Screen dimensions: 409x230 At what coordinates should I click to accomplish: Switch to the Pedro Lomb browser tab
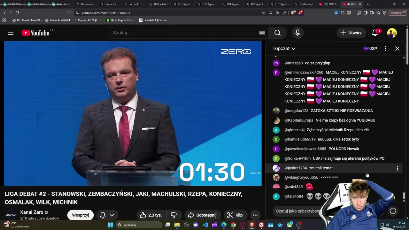click(61, 4)
